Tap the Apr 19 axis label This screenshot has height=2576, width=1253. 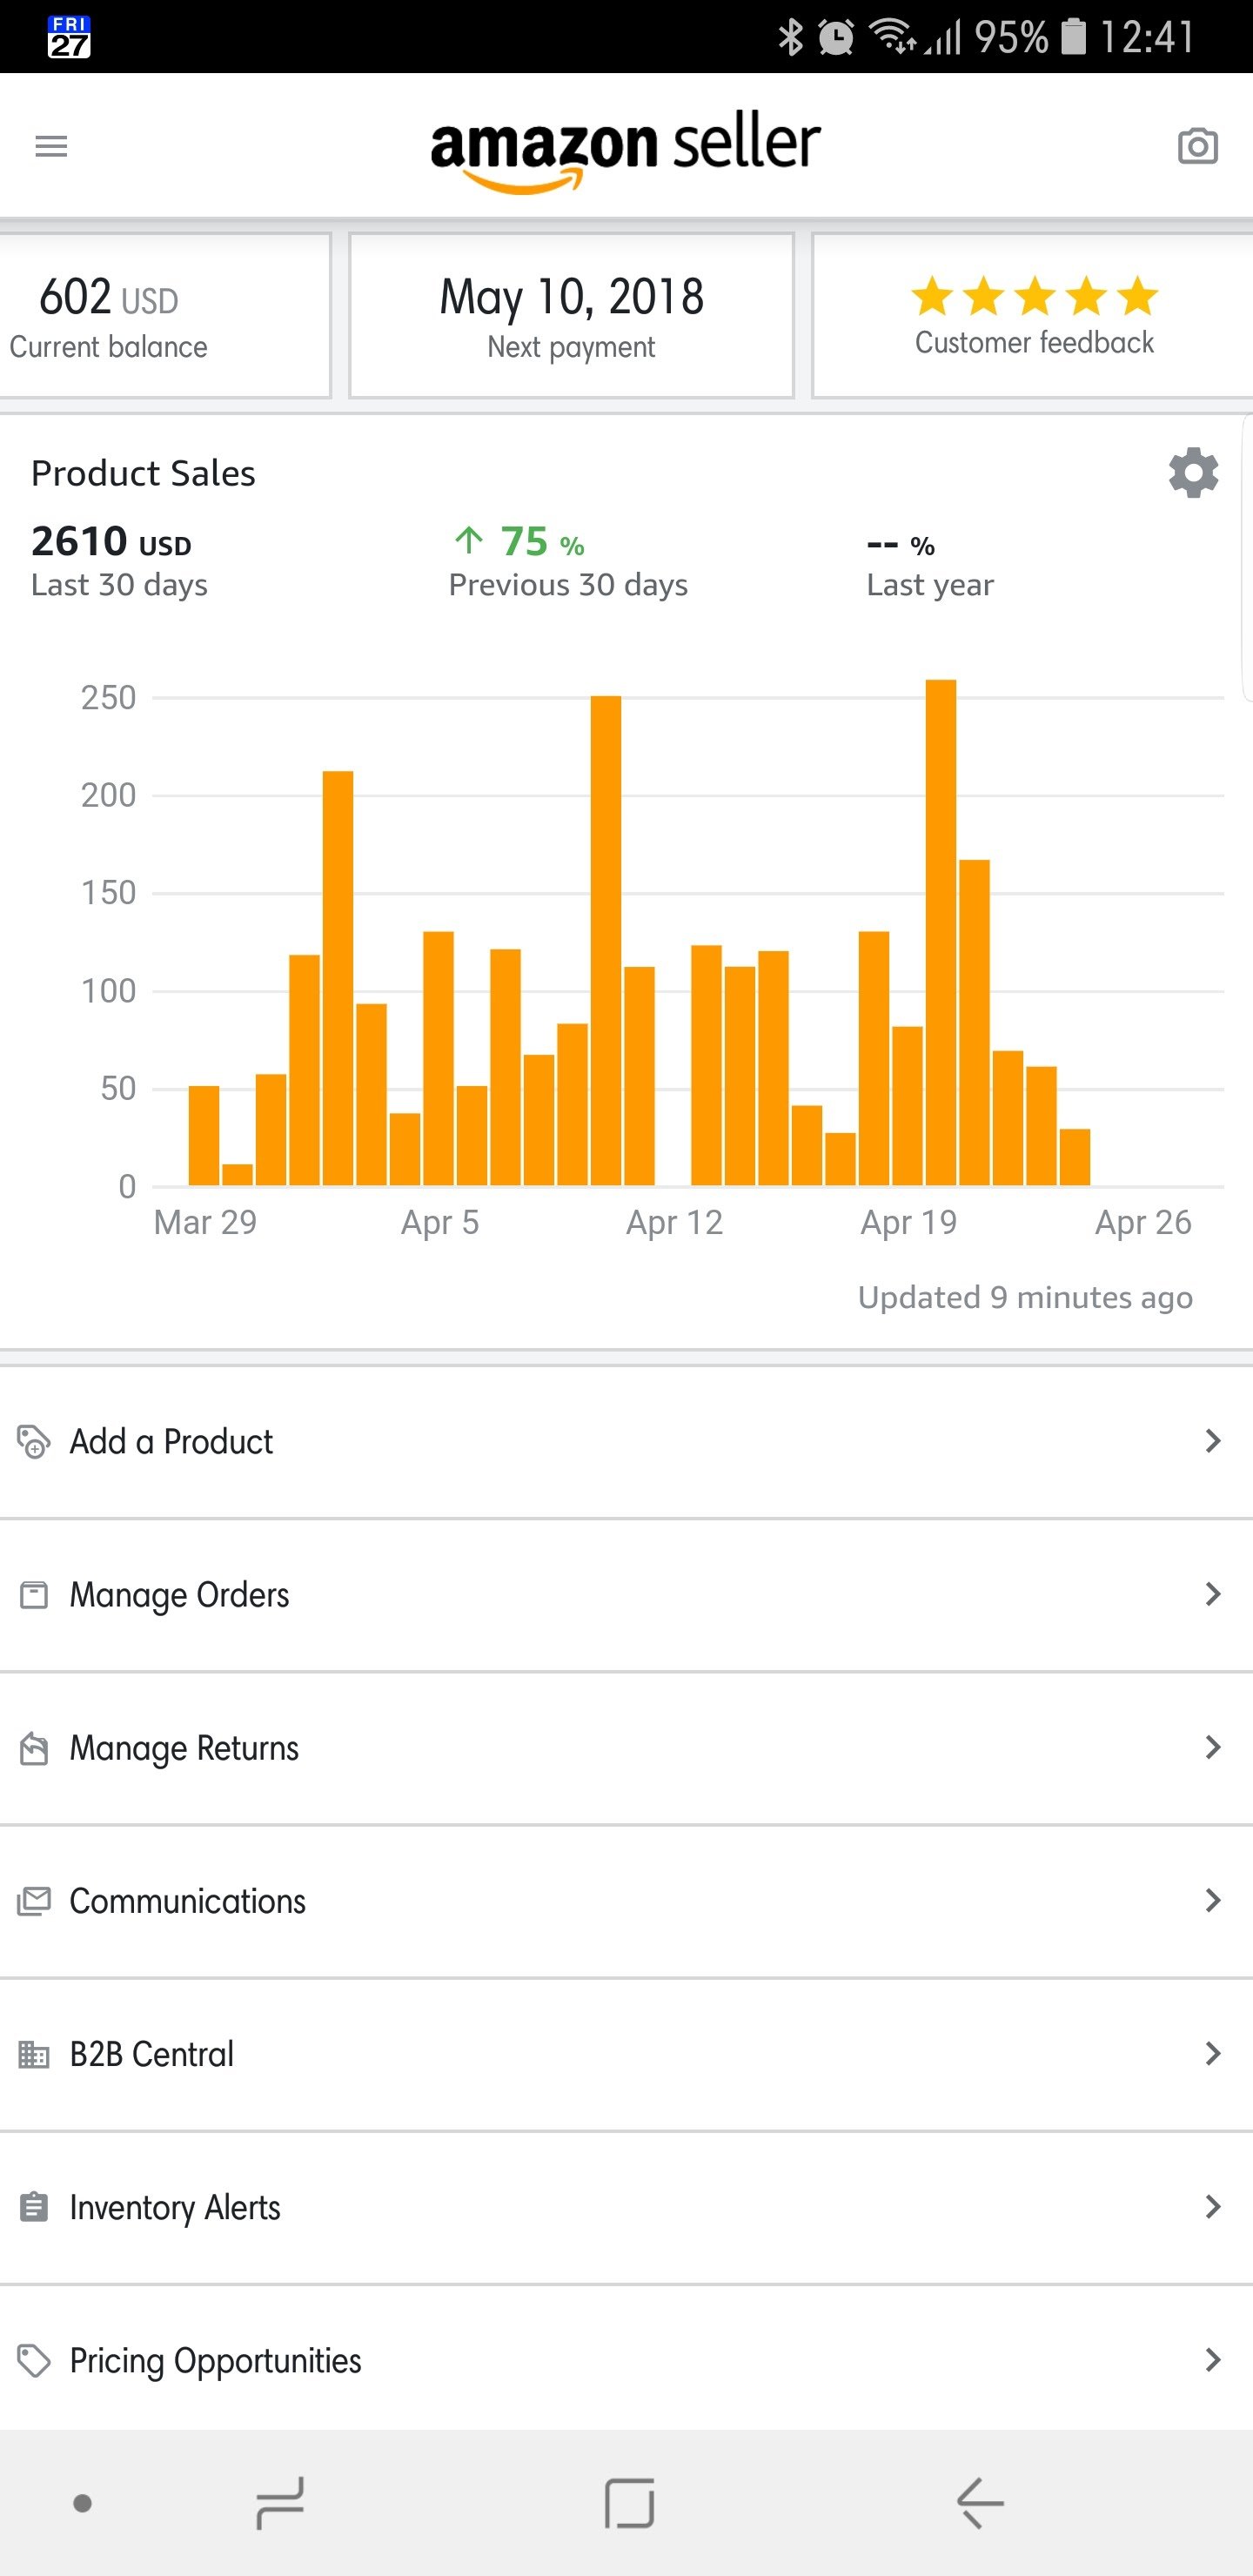click(909, 1222)
